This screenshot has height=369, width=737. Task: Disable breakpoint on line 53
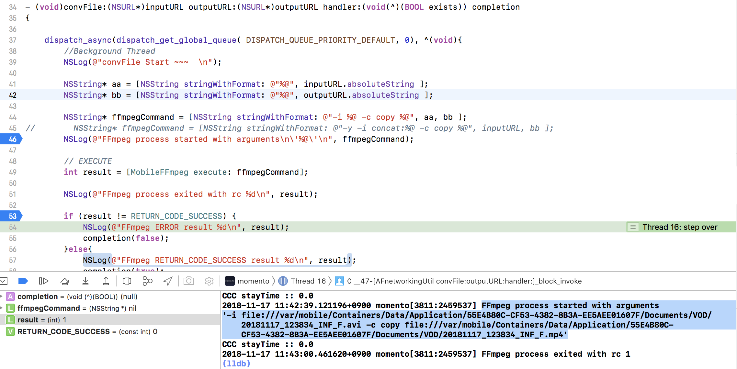point(11,216)
